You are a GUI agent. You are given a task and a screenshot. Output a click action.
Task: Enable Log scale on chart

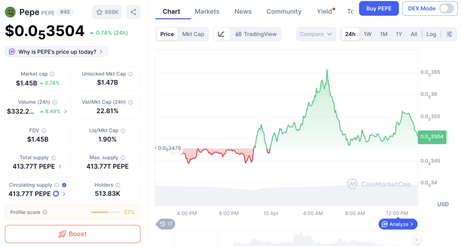pyautogui.click(x=431, y=34)
